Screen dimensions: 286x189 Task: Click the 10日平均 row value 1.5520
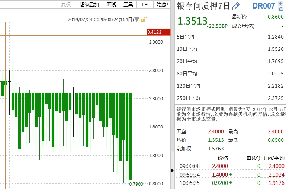pyautogui.click(x=276, y=49)
